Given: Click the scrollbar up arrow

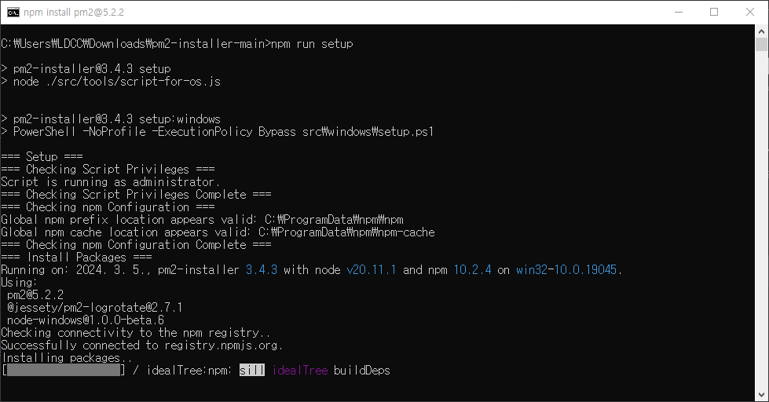Looking at the screenshot, I should tap(761, 31).
